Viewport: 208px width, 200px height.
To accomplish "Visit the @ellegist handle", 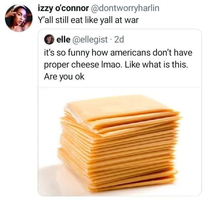I will 90,39.
